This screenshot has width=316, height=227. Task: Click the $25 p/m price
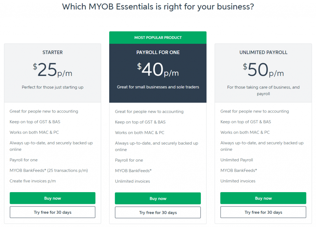click(52, 70)
